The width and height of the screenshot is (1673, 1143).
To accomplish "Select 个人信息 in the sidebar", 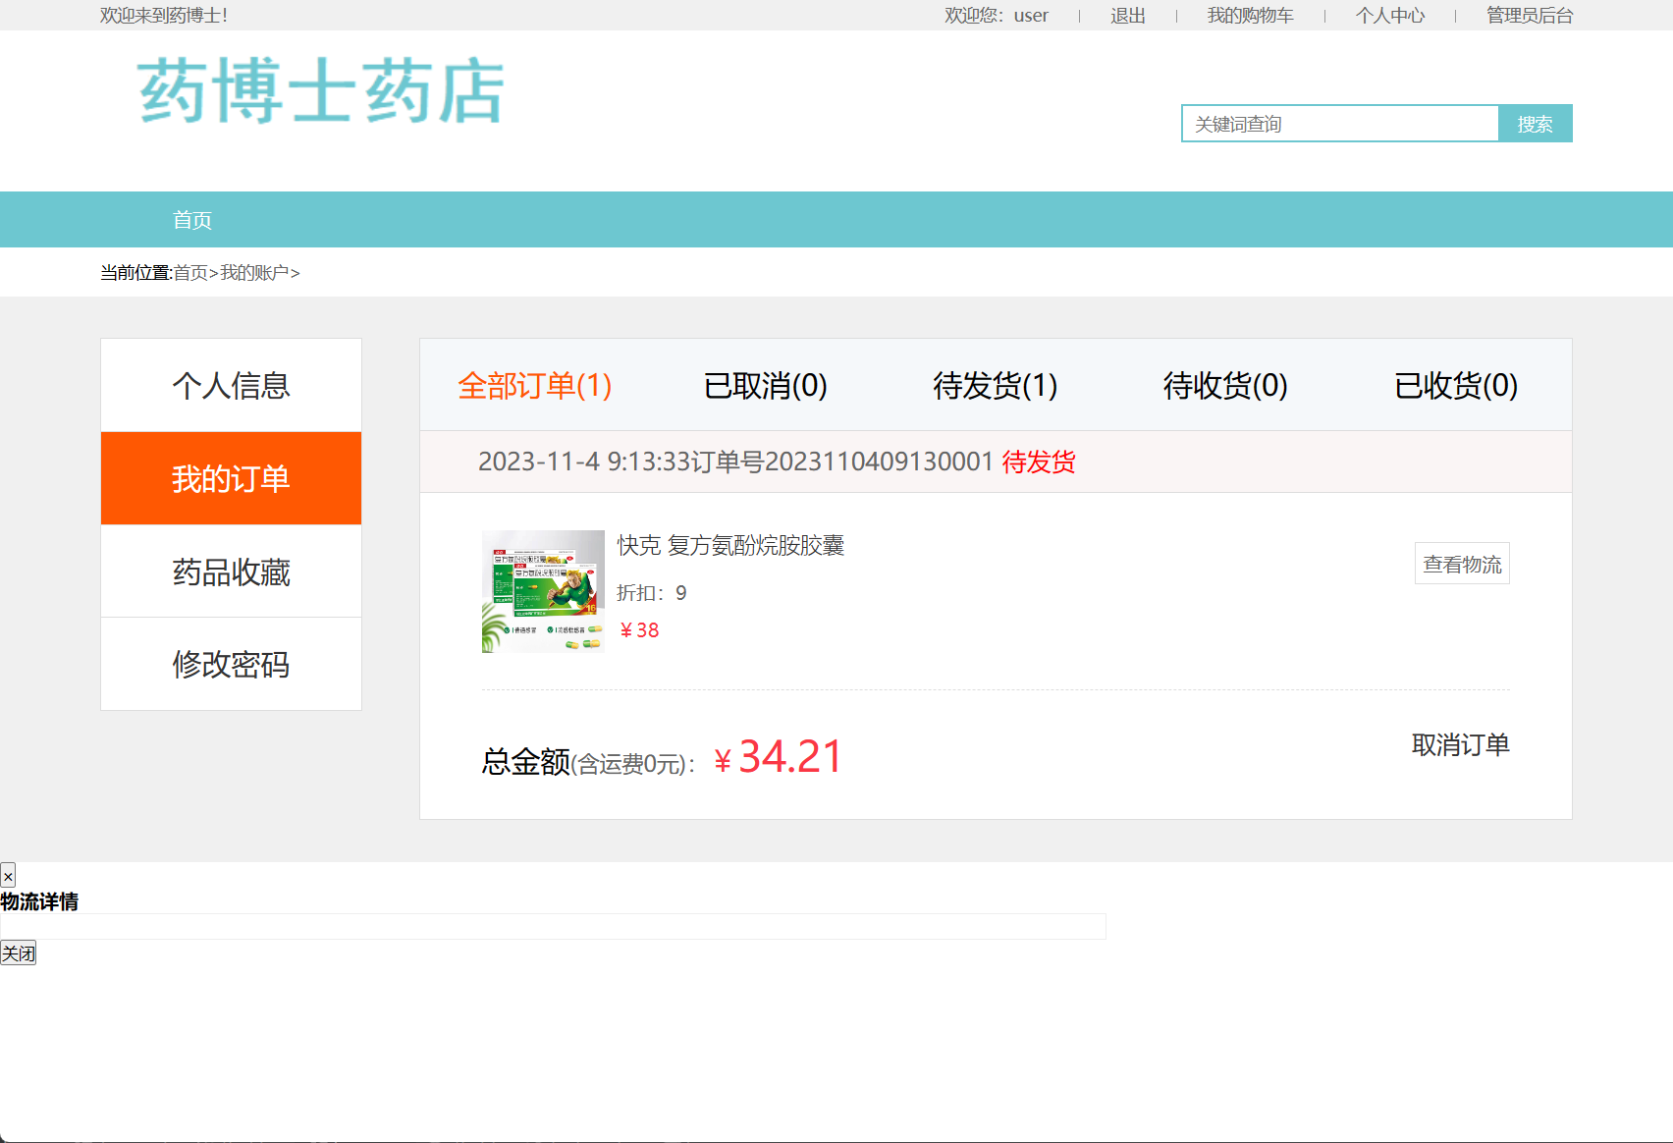I will coord(230,385).
